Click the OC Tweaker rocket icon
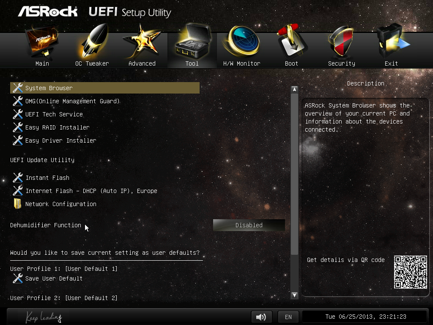Screen dimensions: 433x325 click(94, 41)
